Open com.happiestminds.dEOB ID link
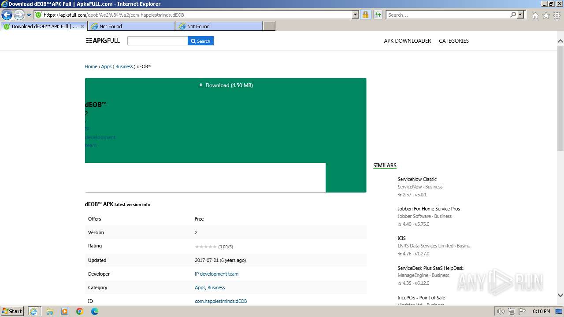 click(x=221, y=301)
